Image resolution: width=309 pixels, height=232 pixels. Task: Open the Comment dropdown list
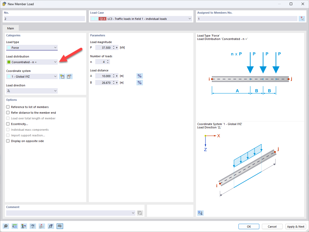click(x=133, y=213)
